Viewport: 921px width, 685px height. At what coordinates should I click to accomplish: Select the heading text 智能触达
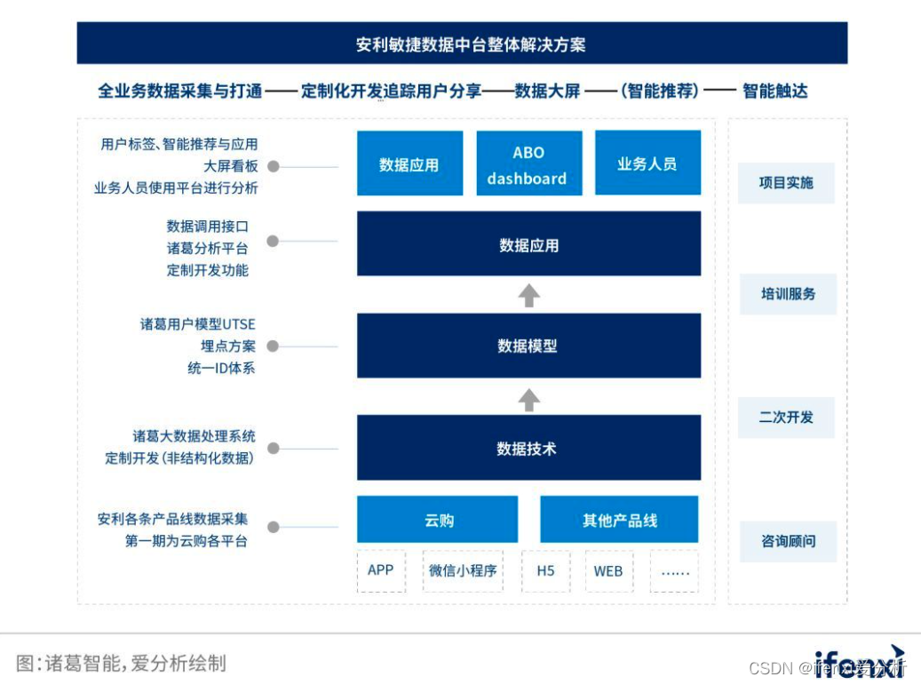pyautogui.click(x=774, y=91)
